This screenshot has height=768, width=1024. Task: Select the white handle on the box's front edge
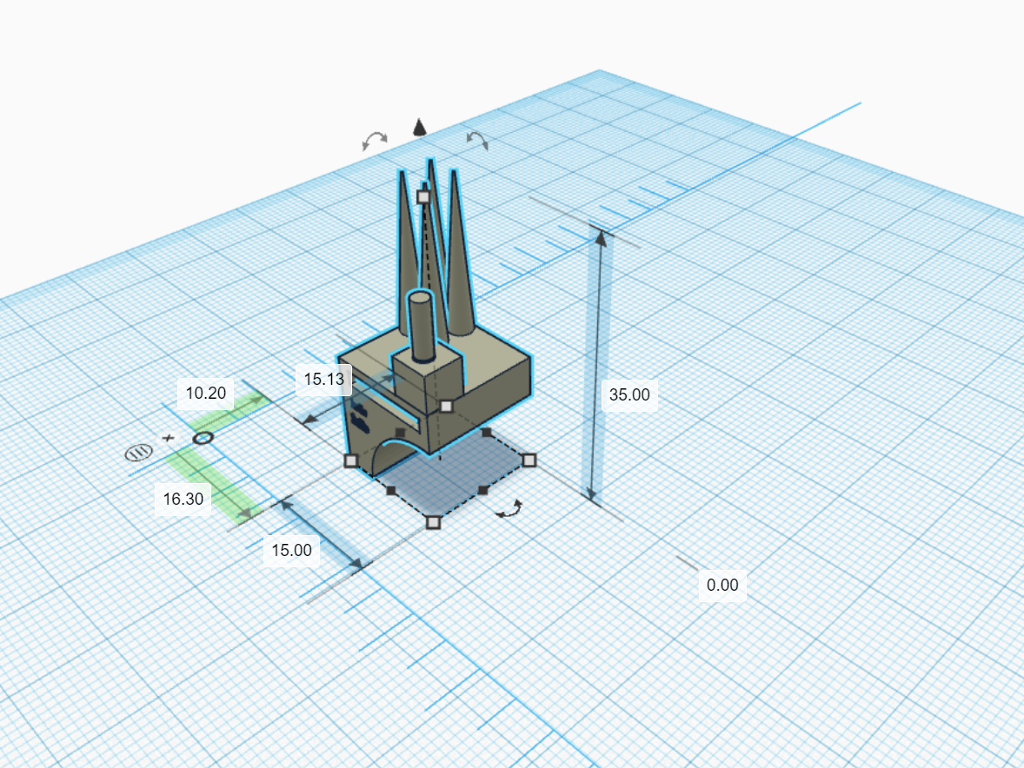pyautogui.click(x=447, y=407)
